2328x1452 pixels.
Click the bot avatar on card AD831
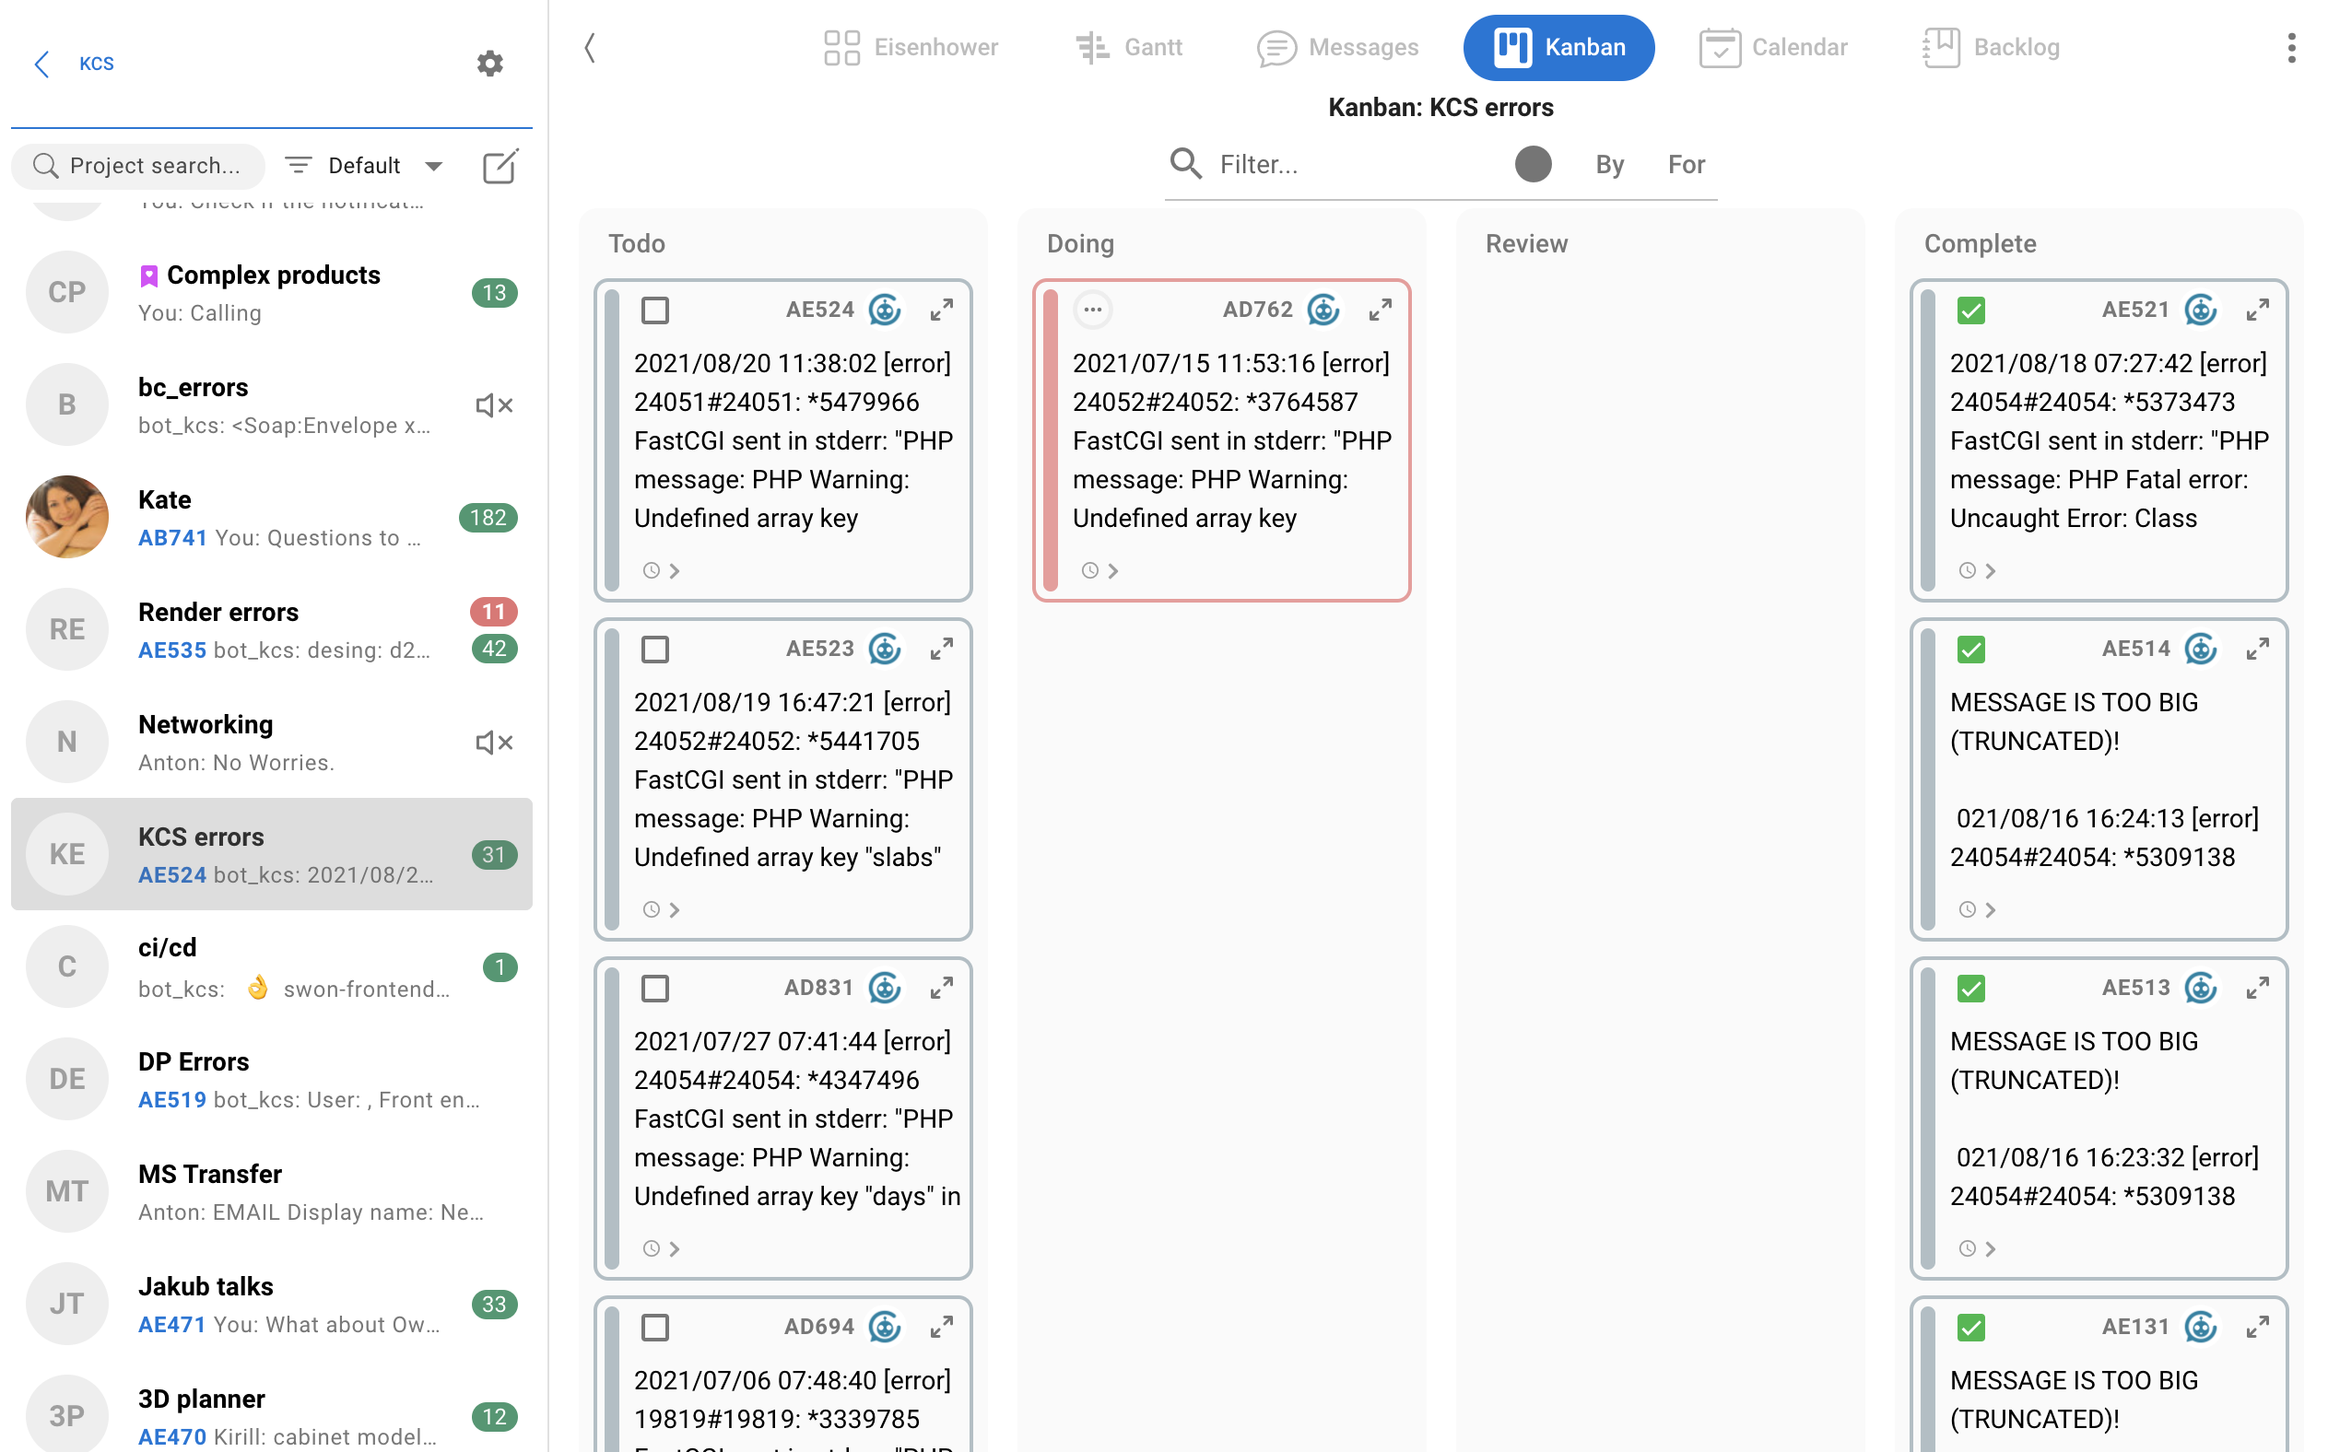(885, 988)
